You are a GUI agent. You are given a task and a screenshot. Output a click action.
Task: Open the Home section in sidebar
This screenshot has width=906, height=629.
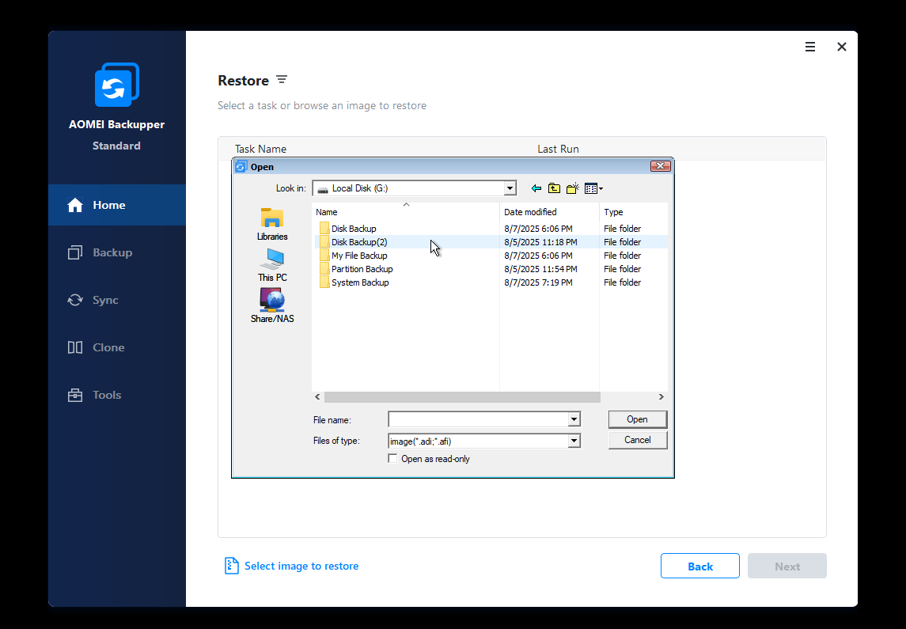click(117, 205)
